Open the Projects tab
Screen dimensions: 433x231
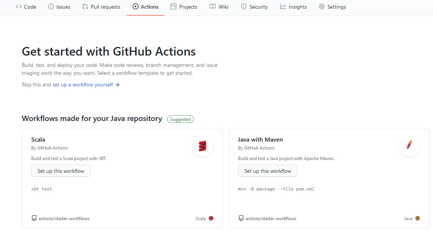click(x=184, y=7)
